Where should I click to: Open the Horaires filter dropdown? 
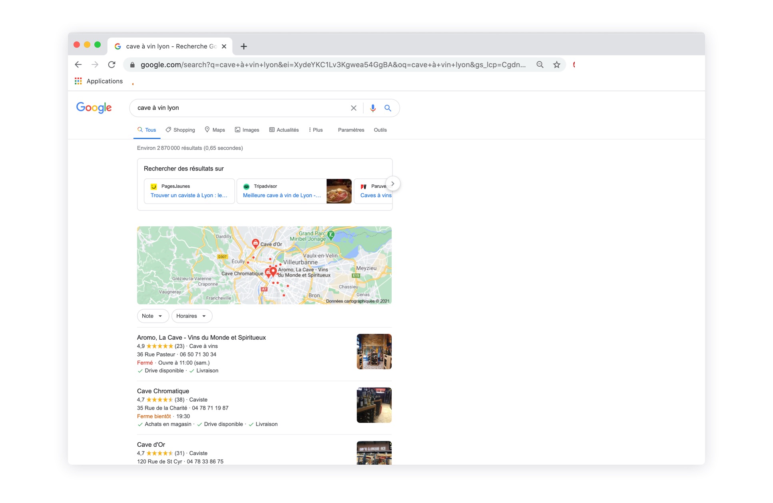click(191, 316)
